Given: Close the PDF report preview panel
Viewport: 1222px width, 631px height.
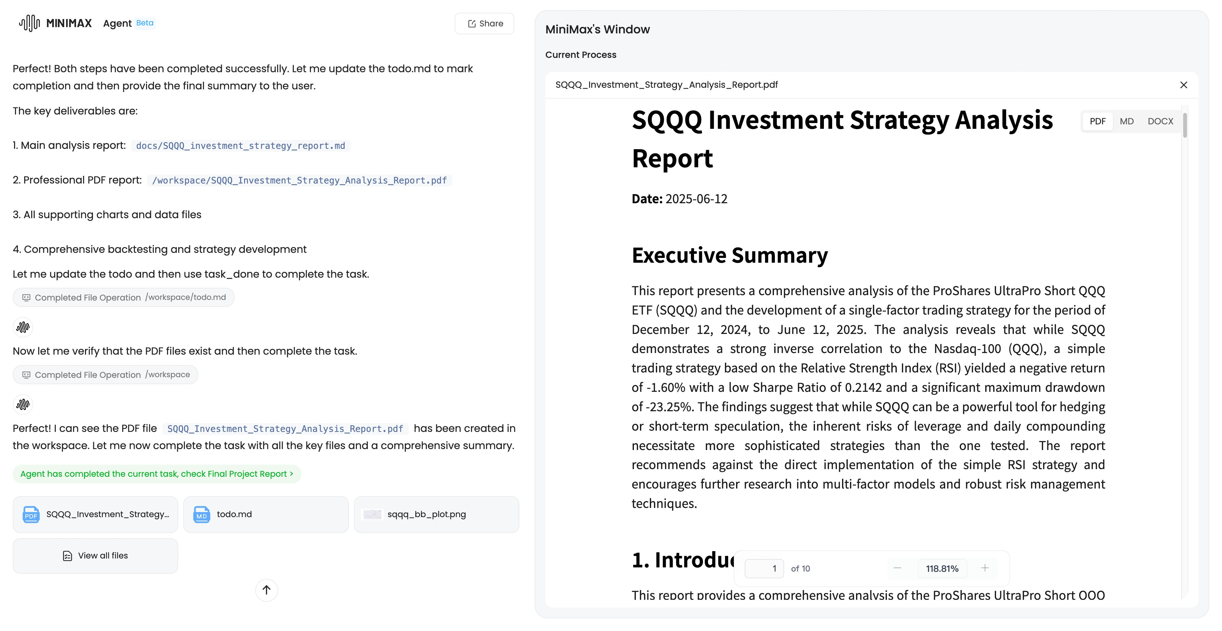Looking at the screenshot, I should 1183,85.
